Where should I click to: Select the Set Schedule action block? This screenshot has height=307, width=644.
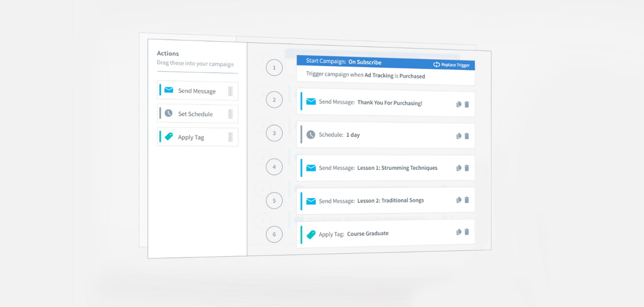point(198,114)
